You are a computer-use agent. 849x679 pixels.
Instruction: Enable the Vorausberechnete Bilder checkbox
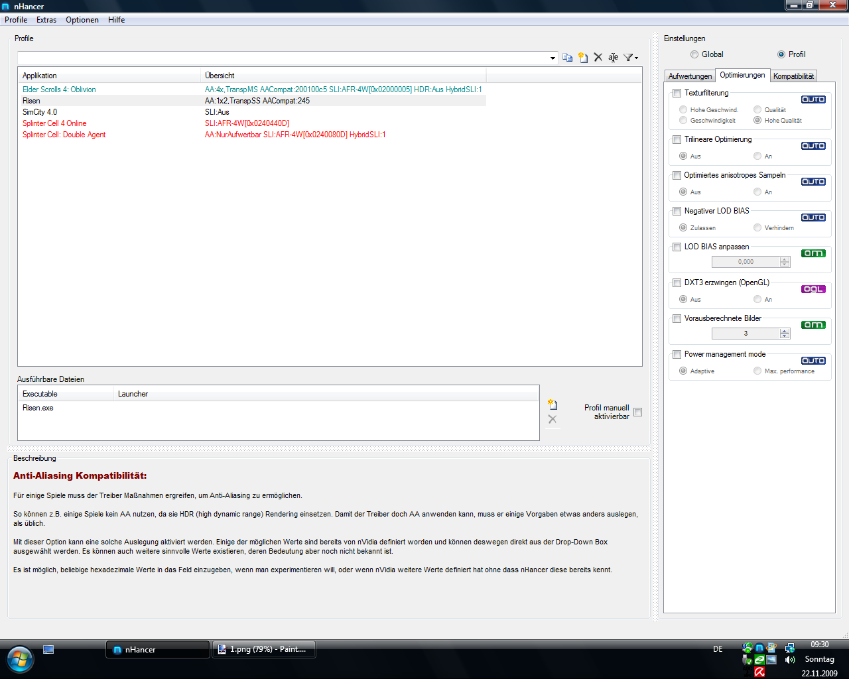coord(677,319)
